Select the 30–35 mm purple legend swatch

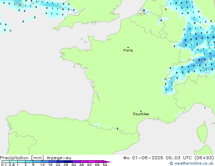point(76,162)
